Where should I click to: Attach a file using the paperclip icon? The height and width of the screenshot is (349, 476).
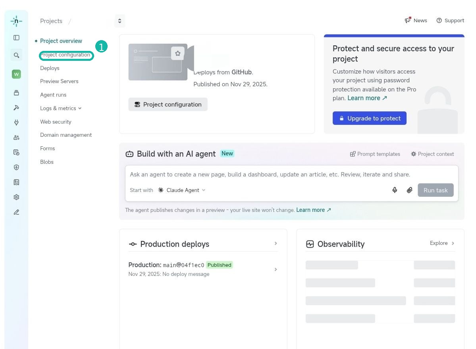click(410, 190)
